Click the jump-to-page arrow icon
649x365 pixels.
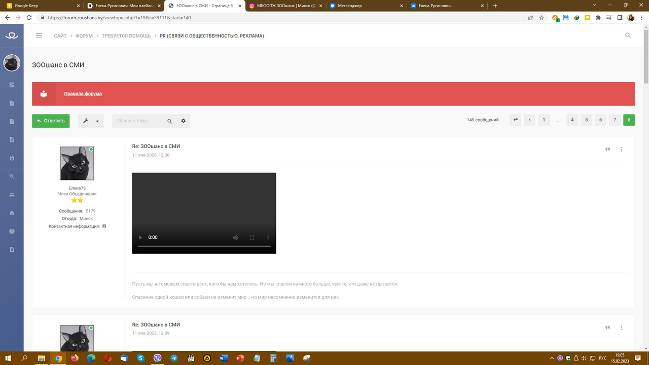515,120
